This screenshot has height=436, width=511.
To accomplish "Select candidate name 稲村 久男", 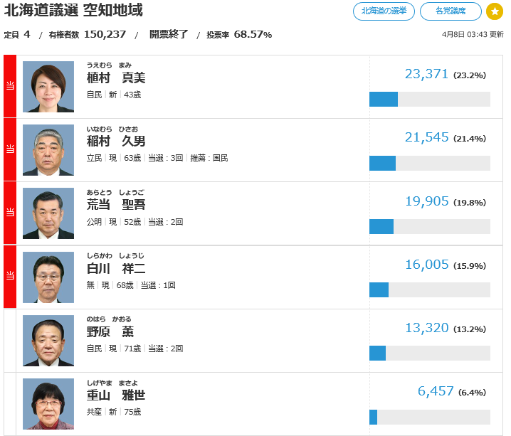I will pos(115,142).
